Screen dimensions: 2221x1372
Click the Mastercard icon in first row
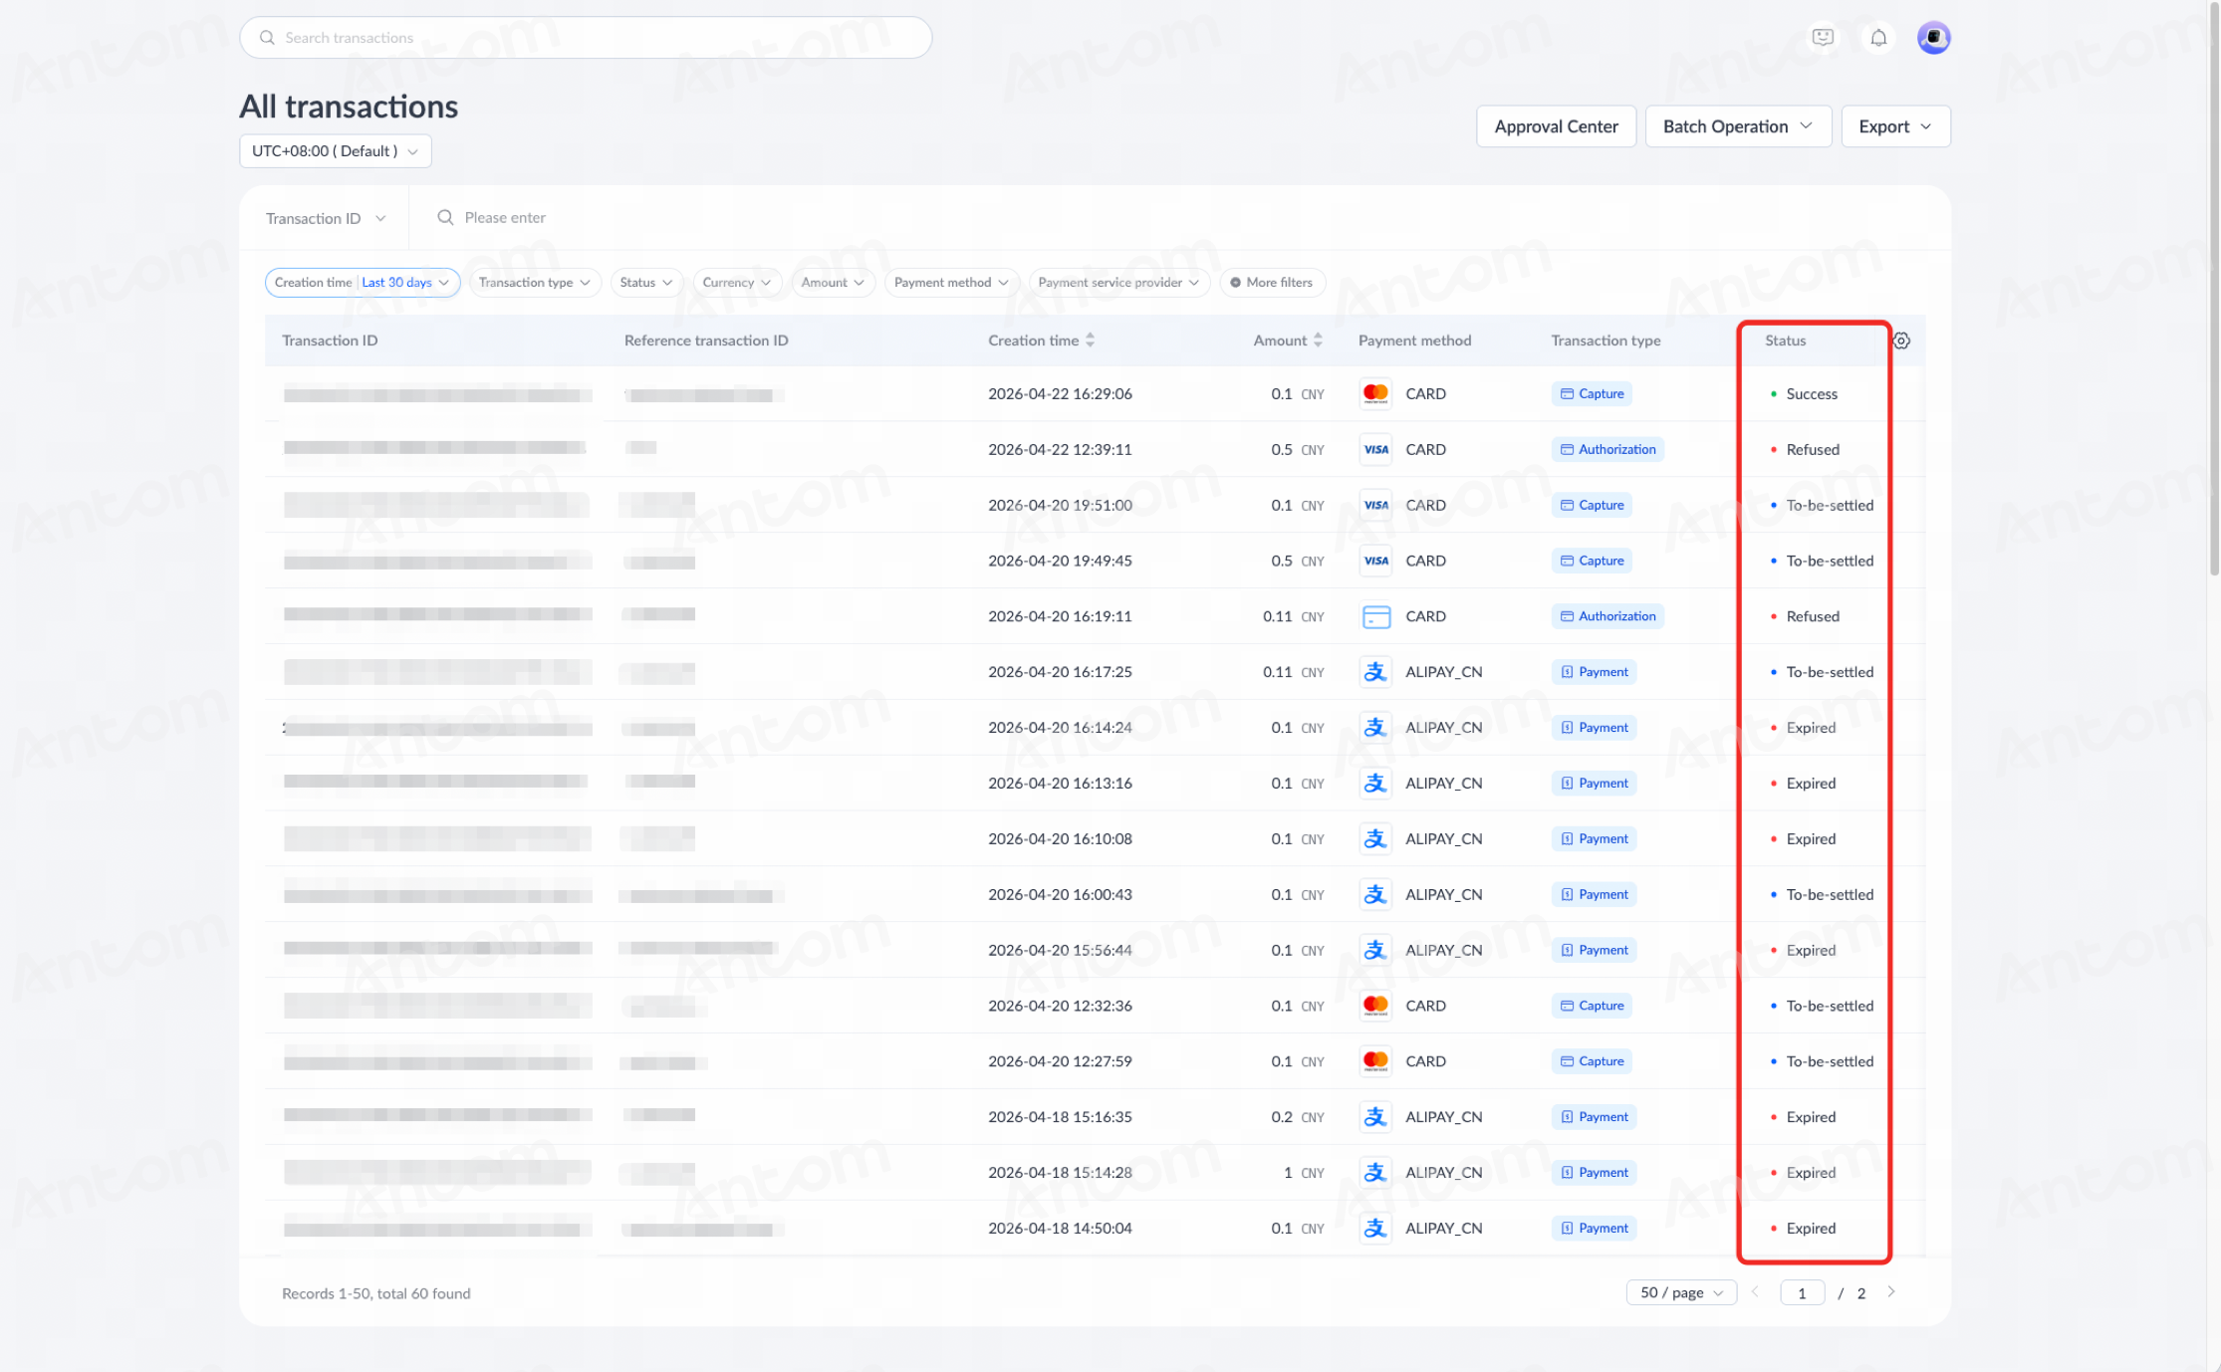tap(1375, 394)
